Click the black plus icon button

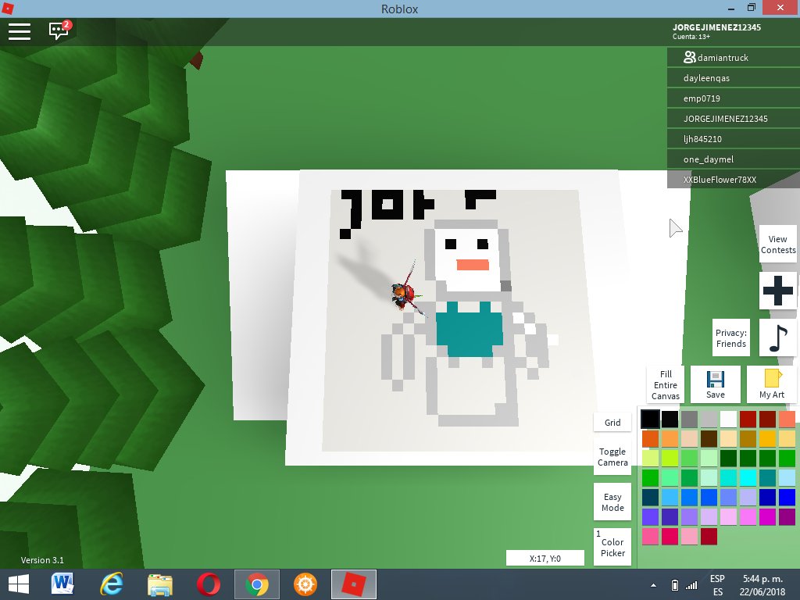pos(777,291)
